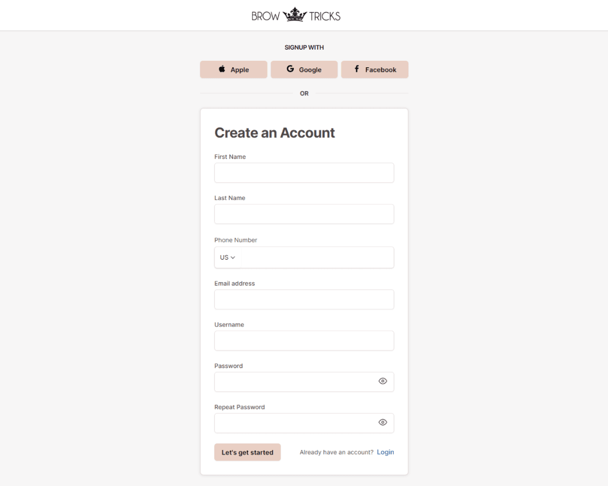The image size is (608, 486).
Task: Click the Email address field
Action: [304, 300]
